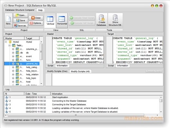This screenshot has height=128, width=170.
Task: Click the Master column header in project tree
Action: 14,38
